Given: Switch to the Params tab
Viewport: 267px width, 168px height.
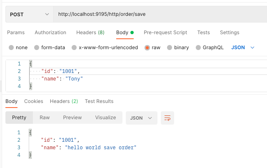Looking at the screenshot, I should click(16, 33).
